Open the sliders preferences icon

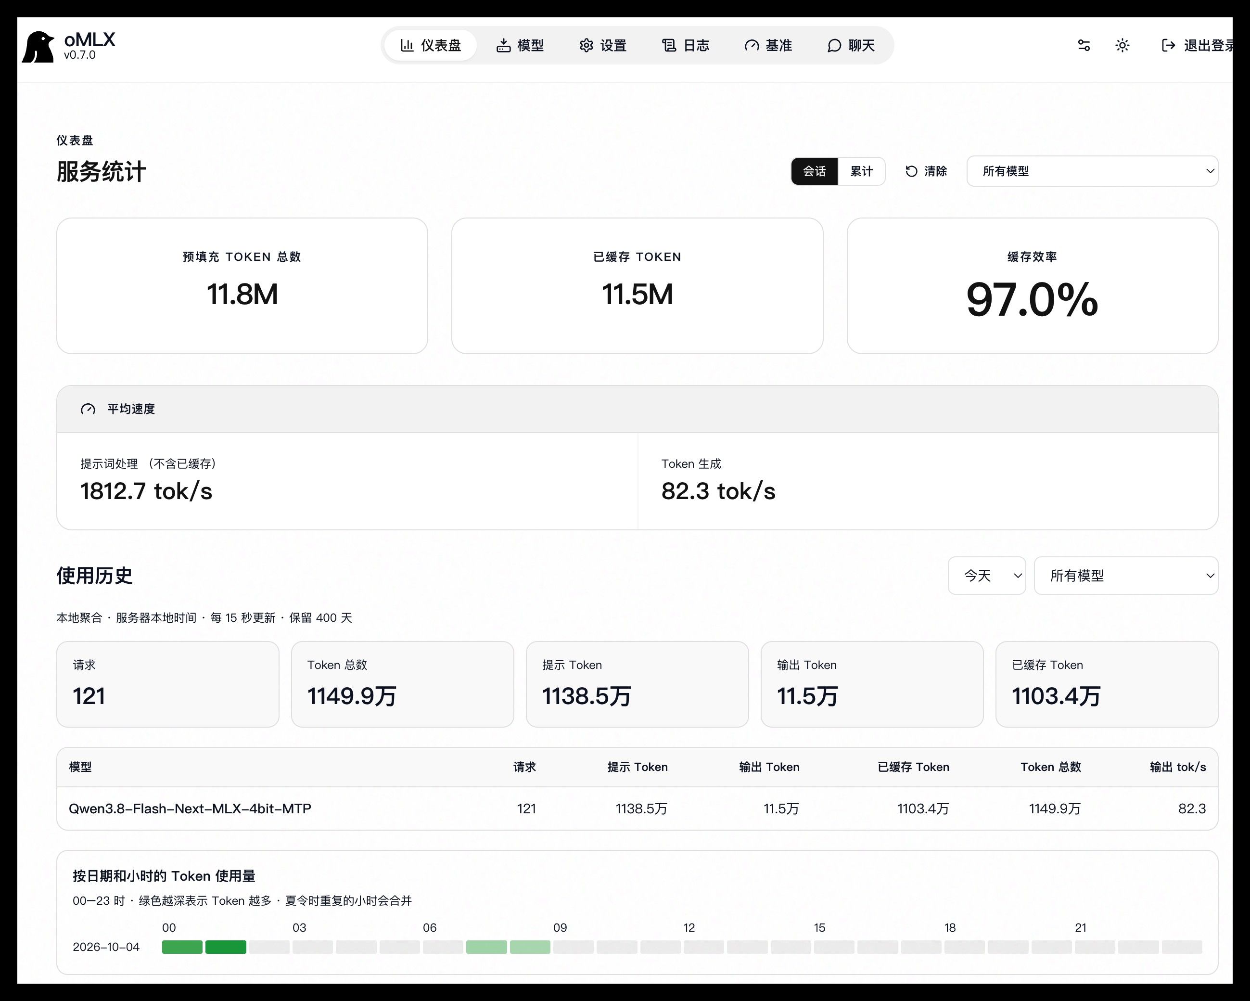point(1084,45)
